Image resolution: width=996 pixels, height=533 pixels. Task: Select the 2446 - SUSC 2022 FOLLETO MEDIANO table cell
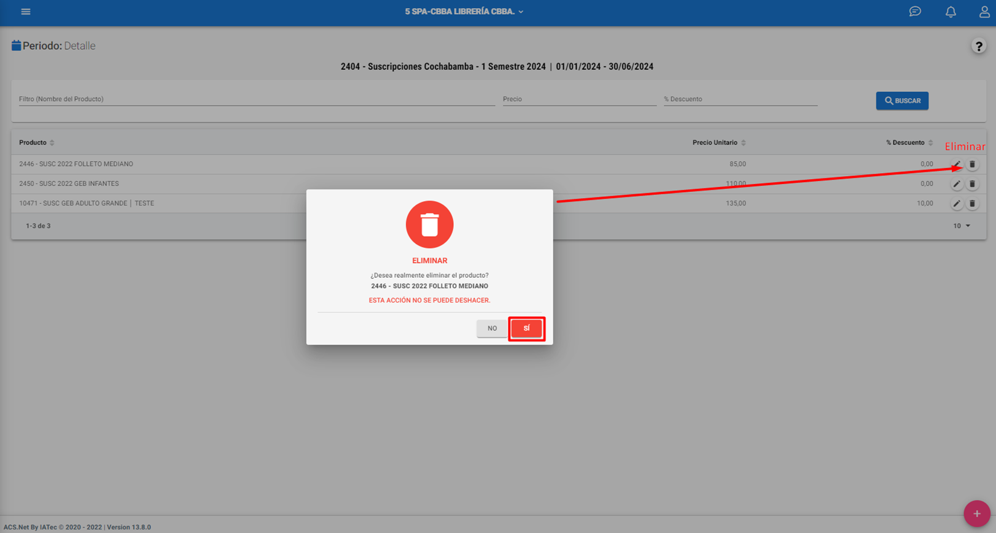click(76, 164)
